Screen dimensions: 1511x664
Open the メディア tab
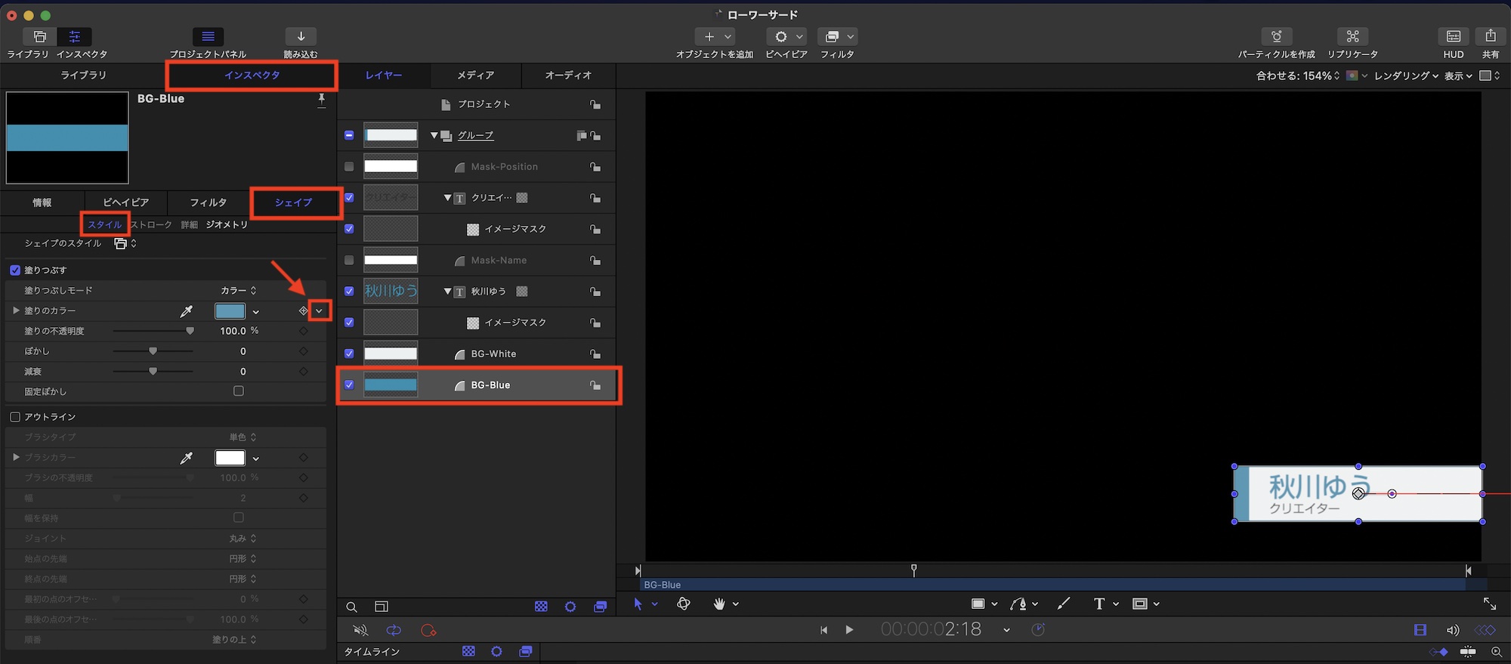click(475, 76)
